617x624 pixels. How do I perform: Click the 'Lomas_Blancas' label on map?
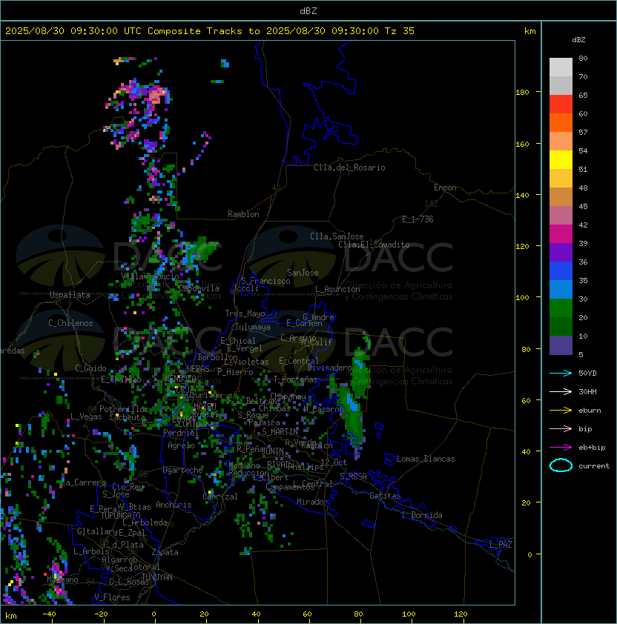point(426,459)
